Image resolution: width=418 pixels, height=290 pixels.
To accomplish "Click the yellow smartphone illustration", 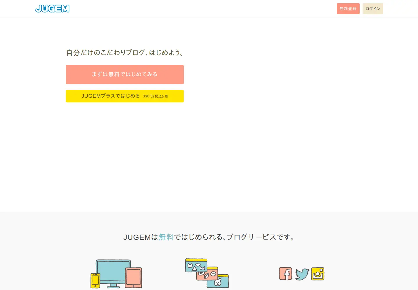I will (x=95, y=281).
